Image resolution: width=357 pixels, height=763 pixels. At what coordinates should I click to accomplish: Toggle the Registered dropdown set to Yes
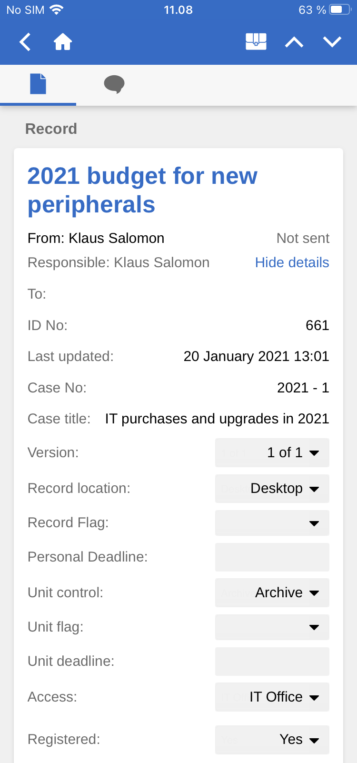pyautogui.click(x=272, y=740)
